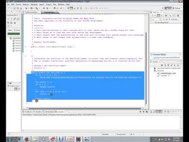Viewport: 189px width, 142px height.
Task: Click the Remove All Terminated Launches icon
Action: click(x=147, y=112)
